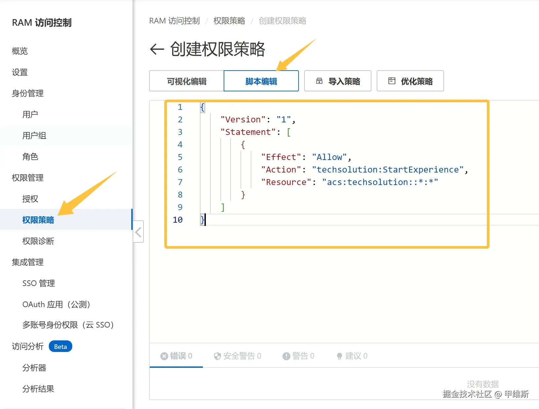Click the 错误 error status icon
This screenshot has height=409, width=539.
[164, 356]
